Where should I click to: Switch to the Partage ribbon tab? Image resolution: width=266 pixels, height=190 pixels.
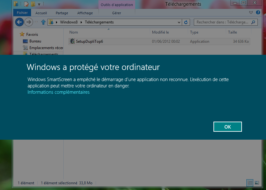pyautogui.click(x=62, y=13)
